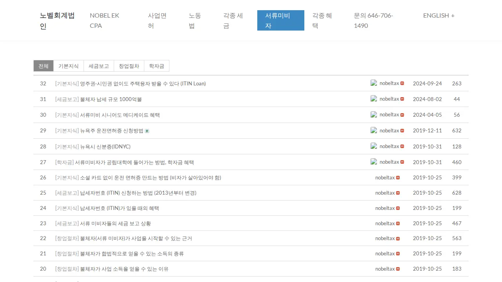
Task: Click the date 2024-09-24 in post 32 row
Action: [427, 83]
